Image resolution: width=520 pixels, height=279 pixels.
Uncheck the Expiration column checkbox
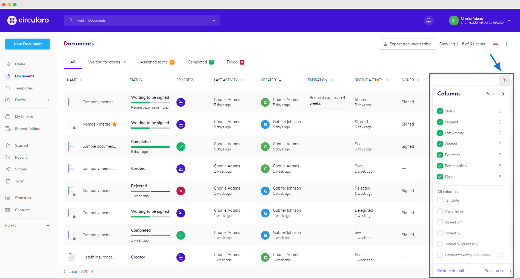(x=440, y=155)
